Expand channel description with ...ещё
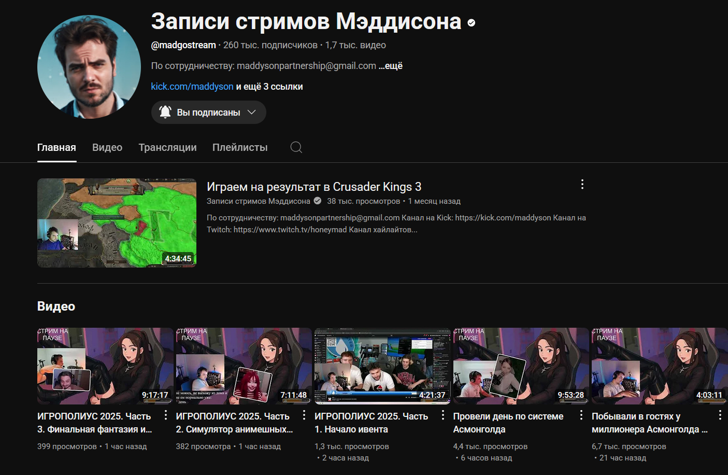 [x=391, y=66]
